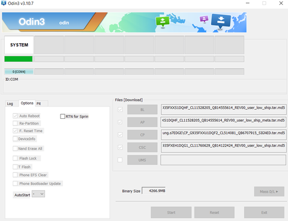Open the AutoStart dropdown
288x221 pixels.
38,194
